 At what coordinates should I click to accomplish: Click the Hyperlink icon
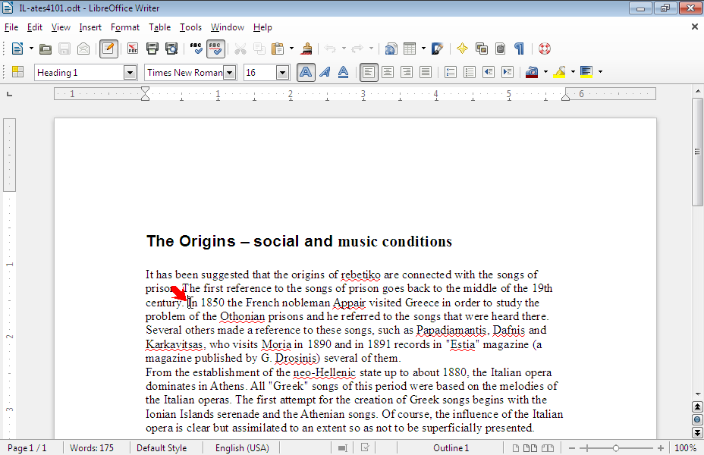pos(391,49)
